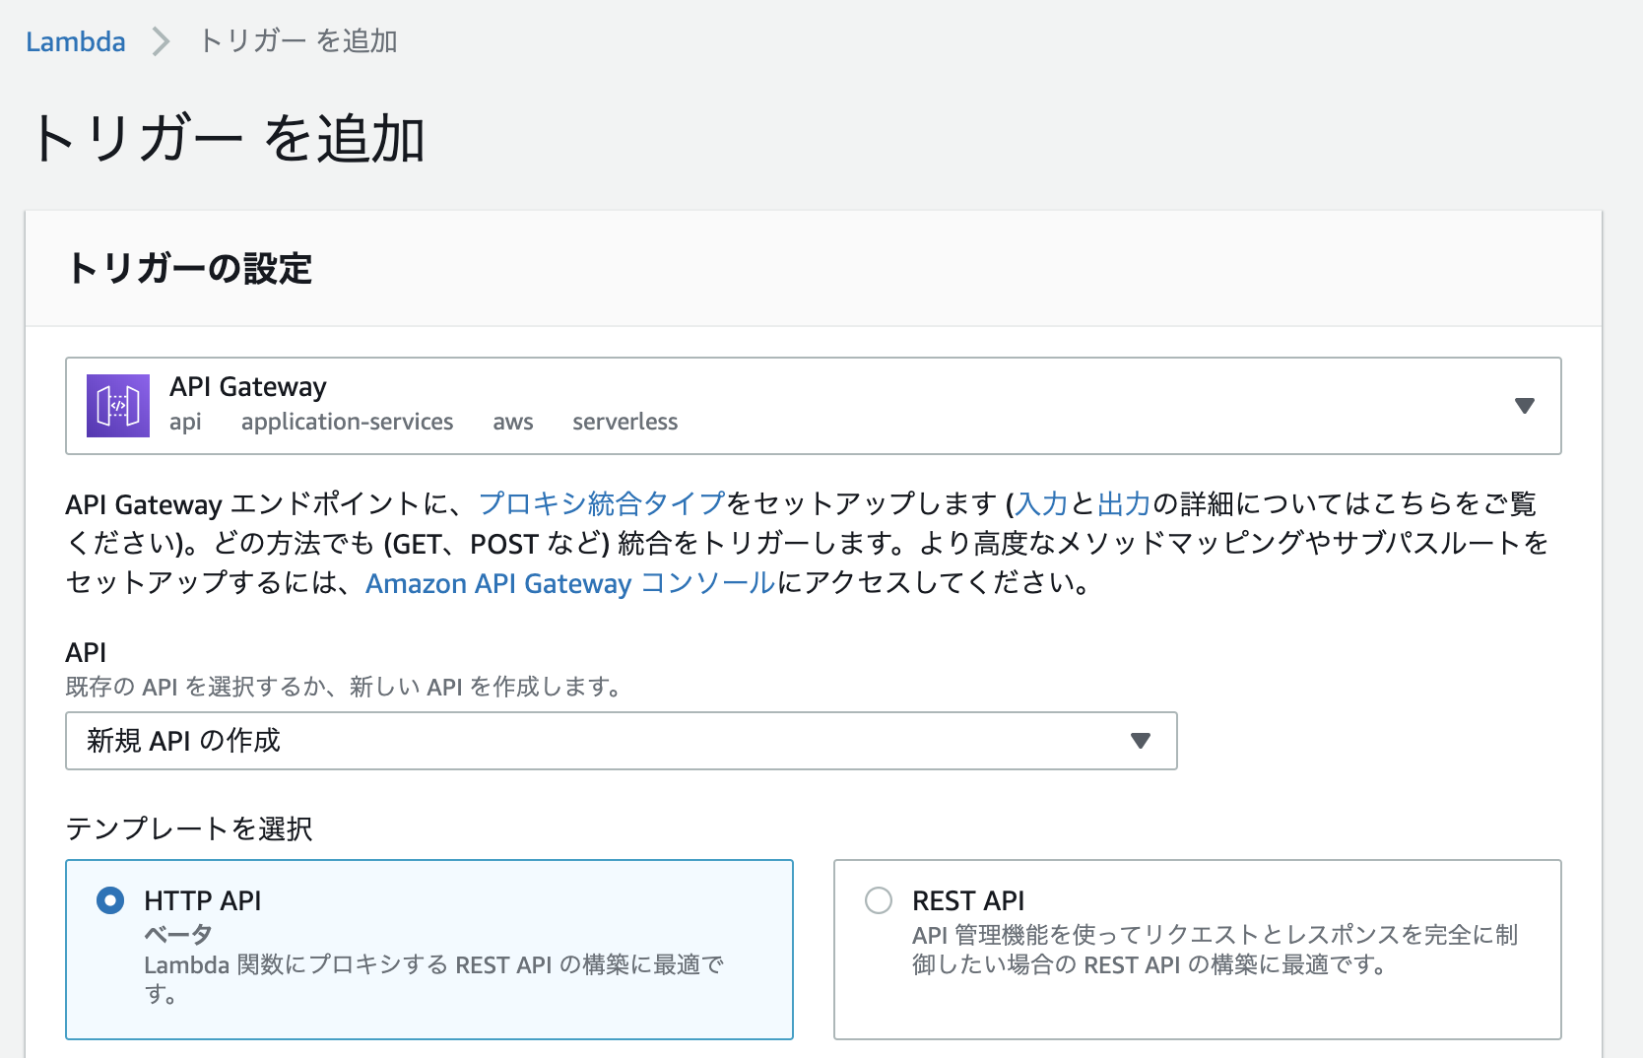Click the API Gateway service icon

click(x=118, y=406)
